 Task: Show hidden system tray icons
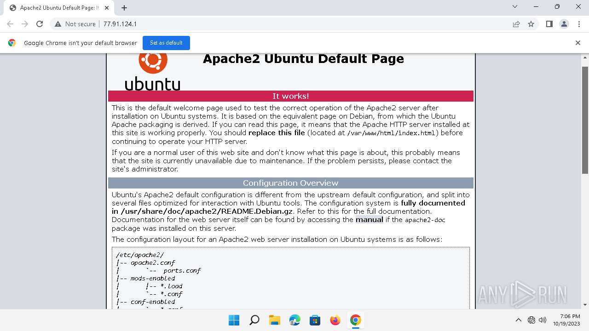pyautogui.click(x=518, y=320)
